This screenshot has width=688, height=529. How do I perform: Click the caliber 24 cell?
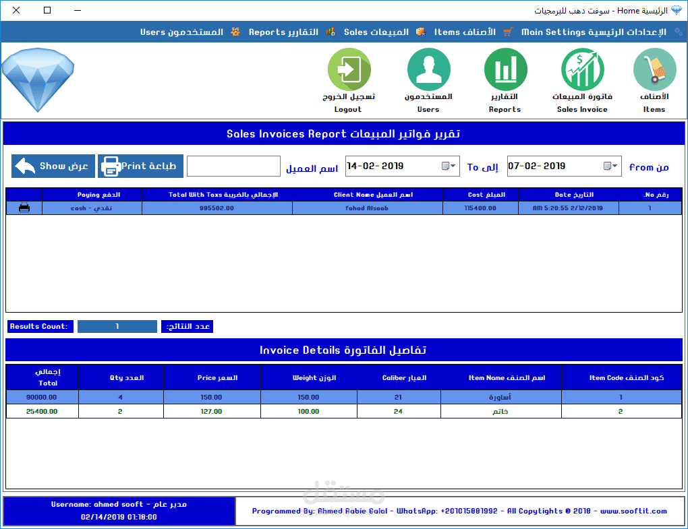[x=399, y=411]
